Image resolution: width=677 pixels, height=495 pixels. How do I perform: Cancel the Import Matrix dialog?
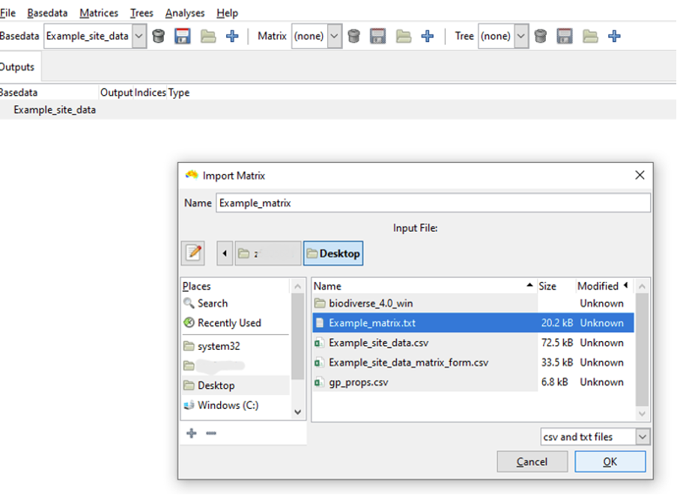[532, 461]
